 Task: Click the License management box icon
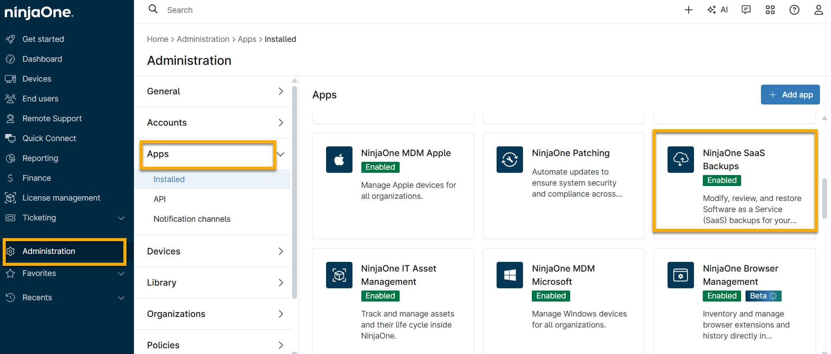tap(11, 198)
